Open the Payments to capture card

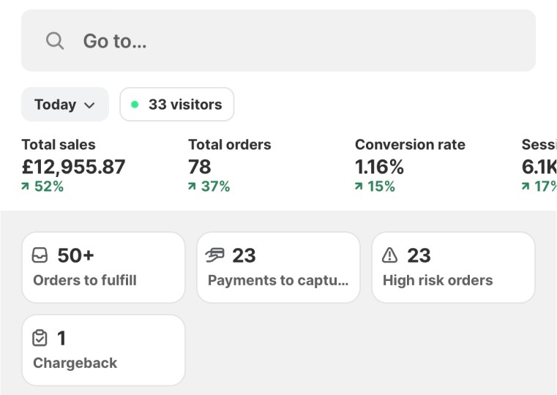(x=278, y=268)
